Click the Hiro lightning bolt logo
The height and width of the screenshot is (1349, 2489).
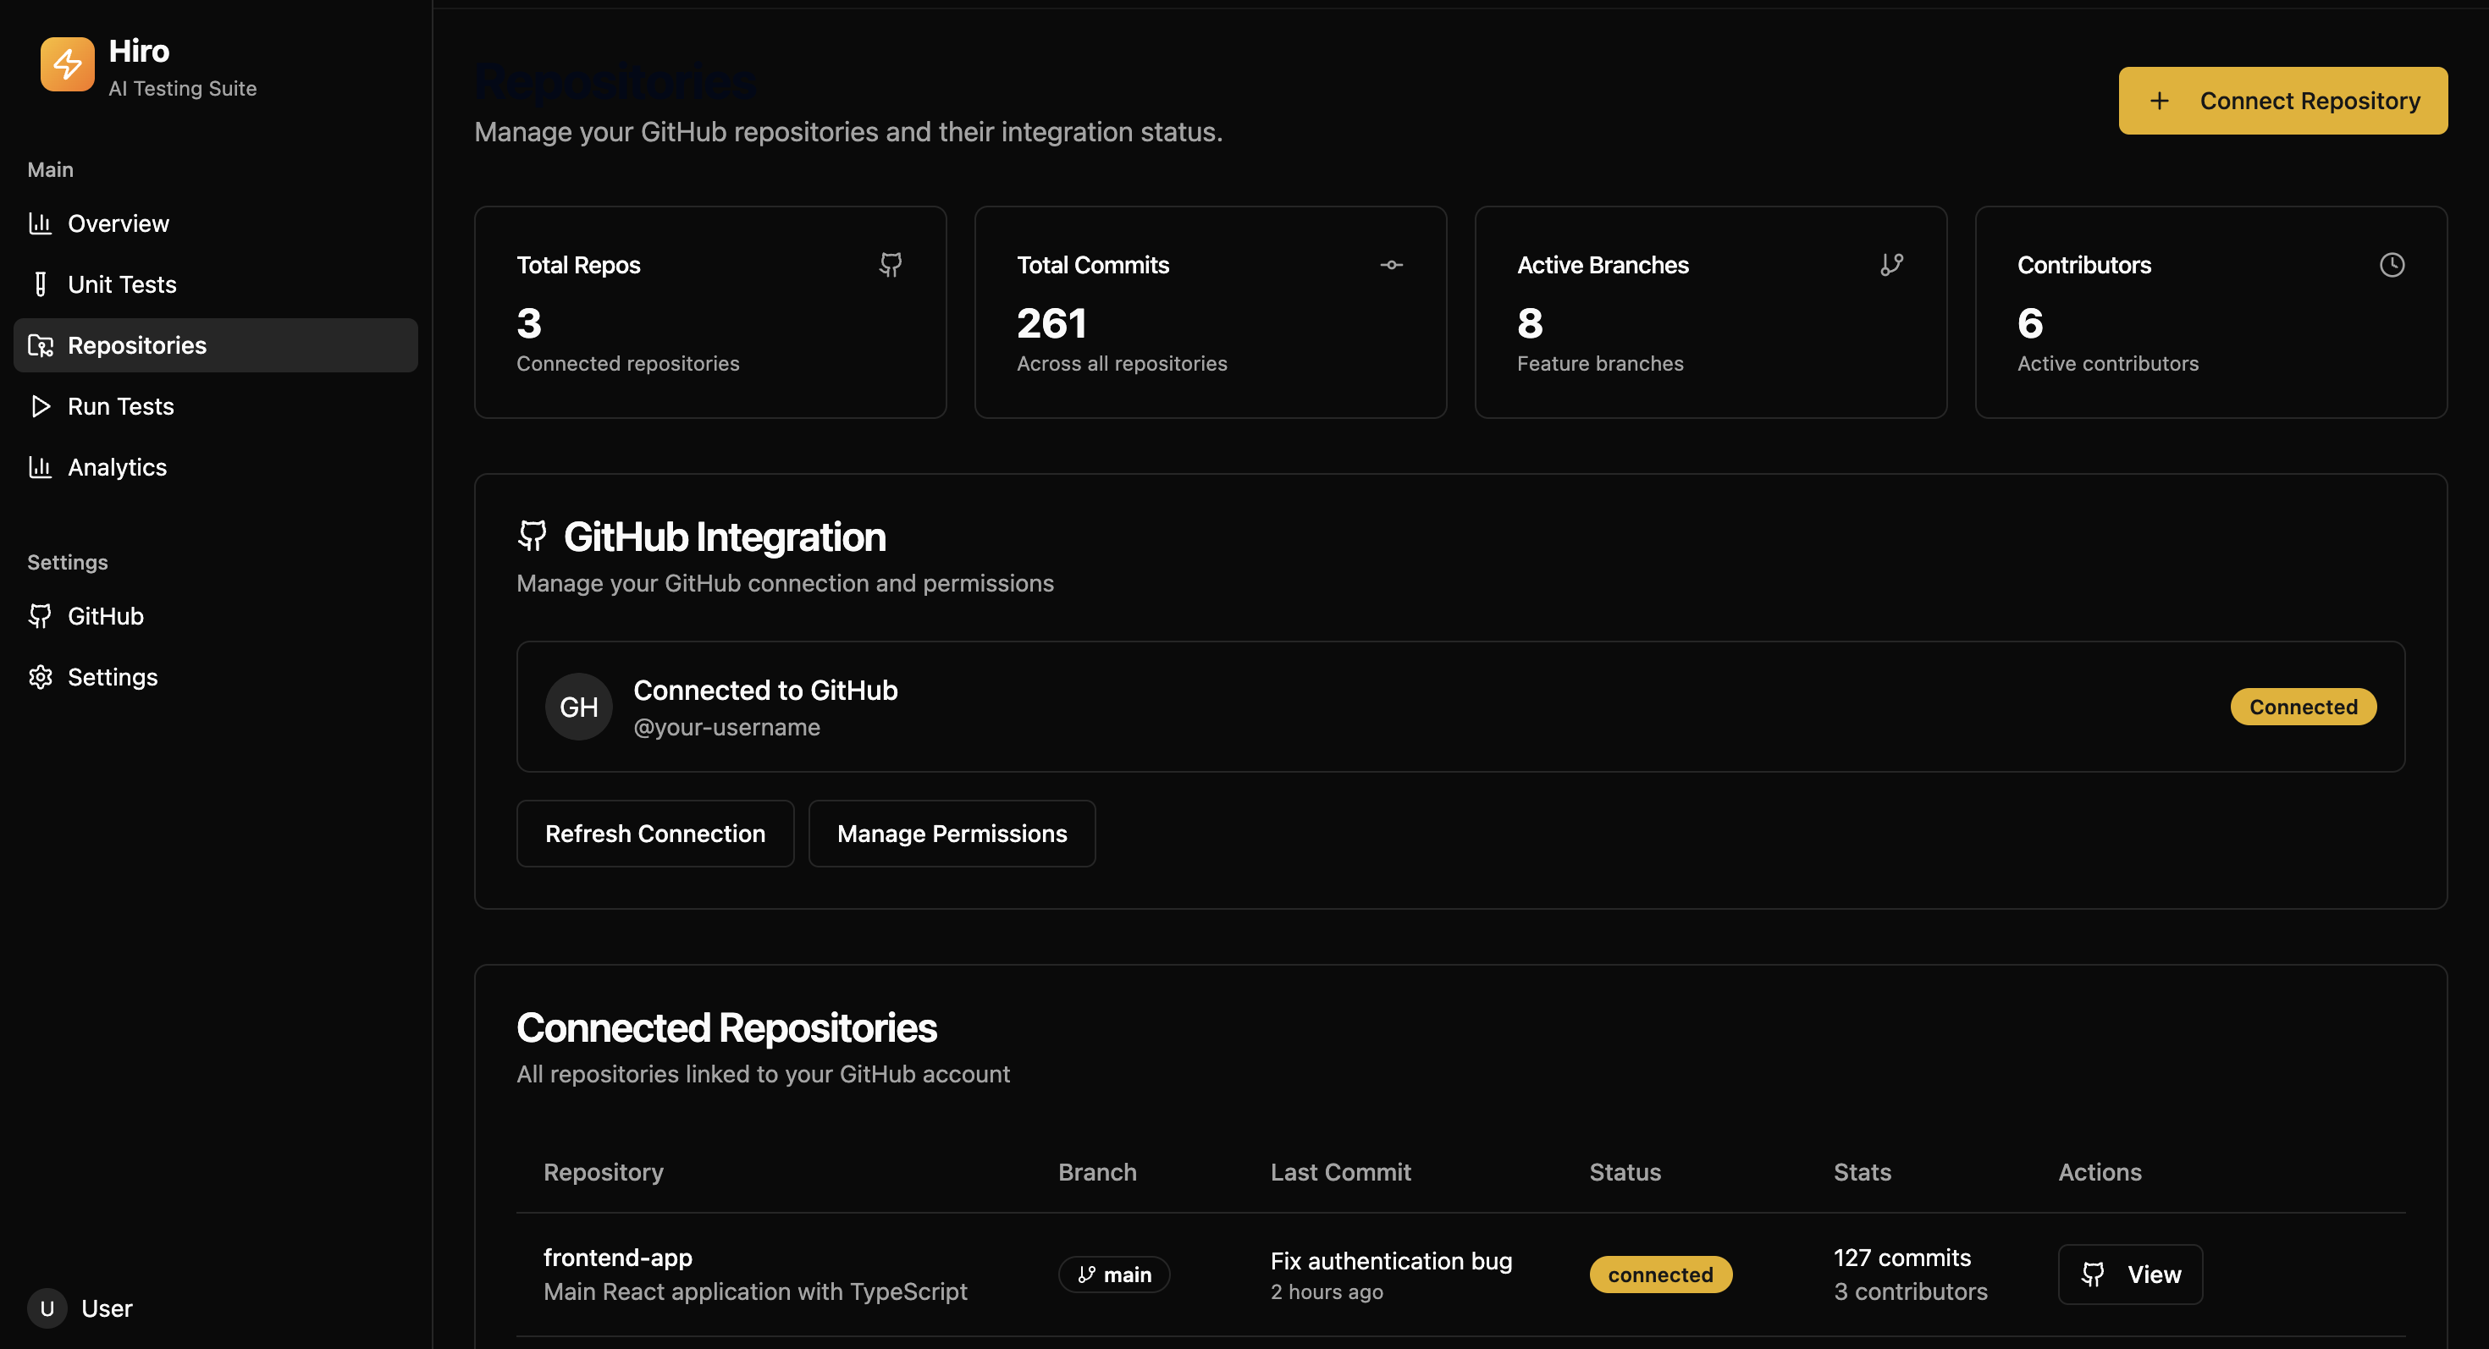[67, 64]
